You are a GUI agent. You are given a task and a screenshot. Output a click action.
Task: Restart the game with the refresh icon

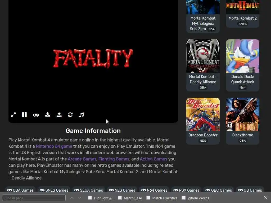point(70,115)
